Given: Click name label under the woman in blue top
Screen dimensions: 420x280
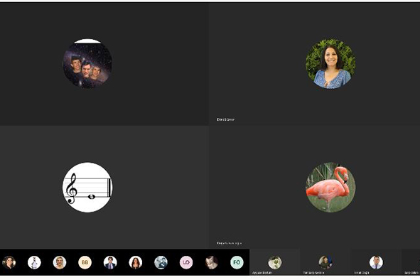Looking at the screenshot, I should [x=225, y=119].
